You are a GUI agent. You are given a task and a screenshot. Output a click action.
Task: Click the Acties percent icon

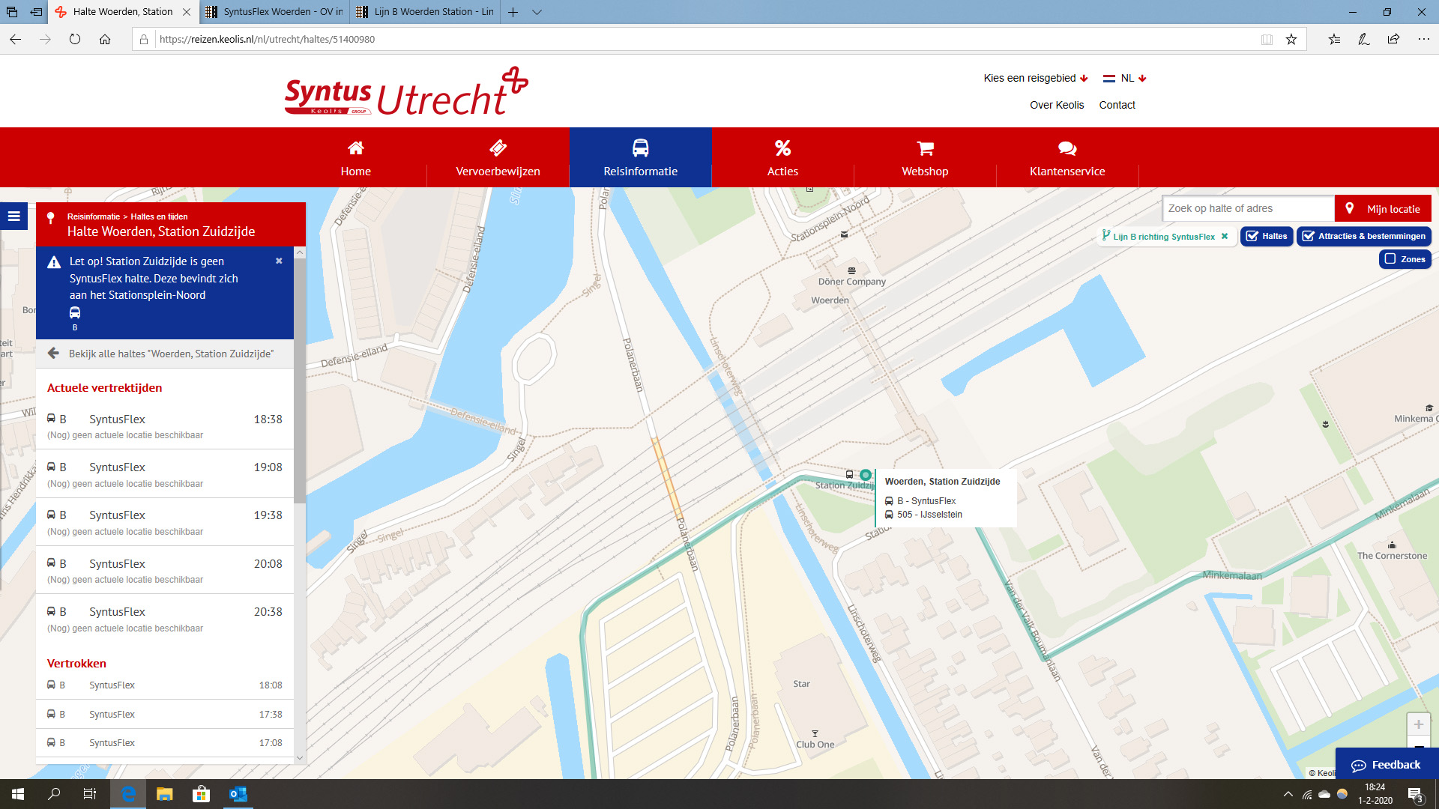782,148
